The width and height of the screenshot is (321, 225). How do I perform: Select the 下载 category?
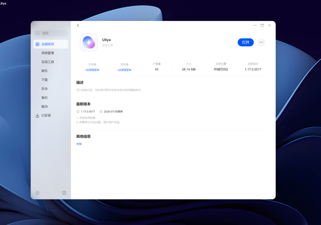44,80
